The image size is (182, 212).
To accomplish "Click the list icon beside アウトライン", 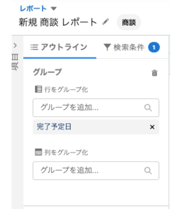I will tap(34, 47).
